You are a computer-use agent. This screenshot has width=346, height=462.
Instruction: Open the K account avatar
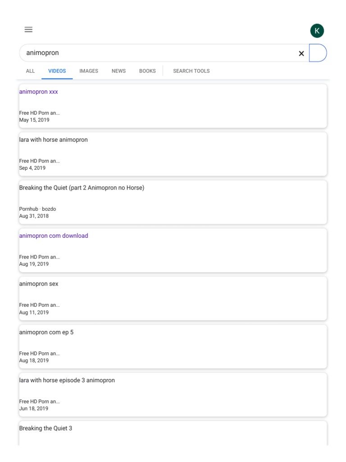pos(317,31)
